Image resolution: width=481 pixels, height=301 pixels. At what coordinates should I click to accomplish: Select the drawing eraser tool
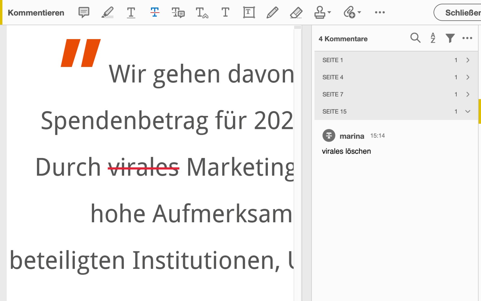[x=296, y=12]
